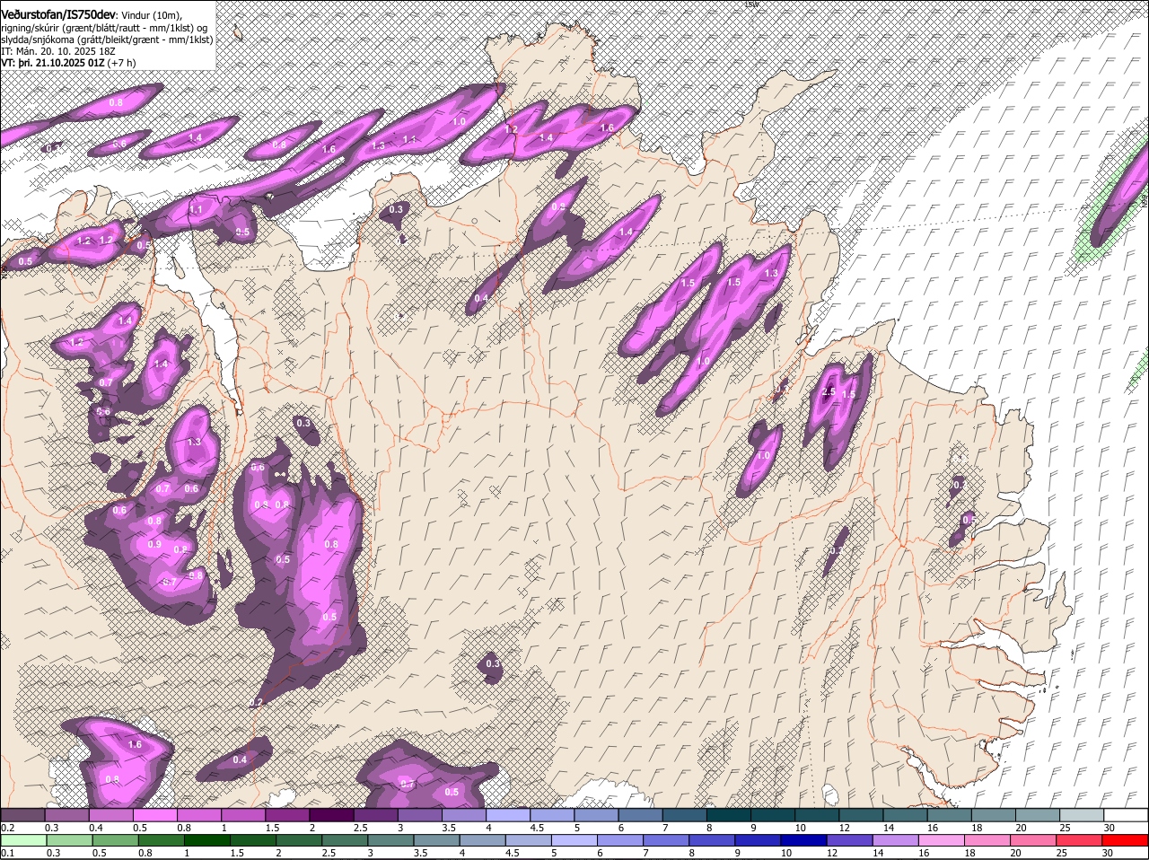Click the white 30+ snow legend swatch
The height and width of the screenshot is (860, 1149).
pyautogui.click(x=1126, y=815)
